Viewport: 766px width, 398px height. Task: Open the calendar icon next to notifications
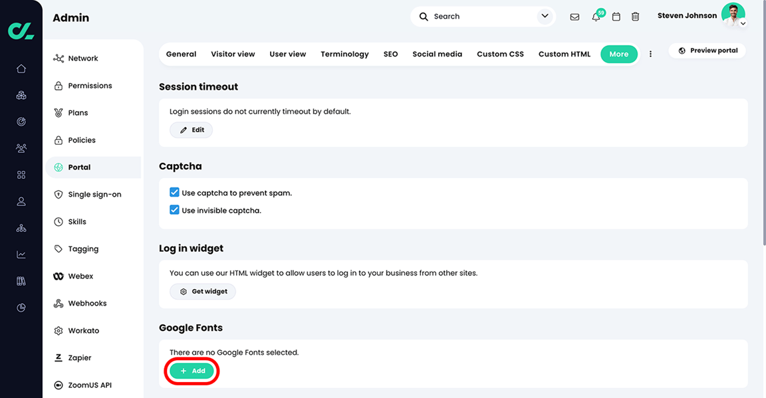click(616, 17)
